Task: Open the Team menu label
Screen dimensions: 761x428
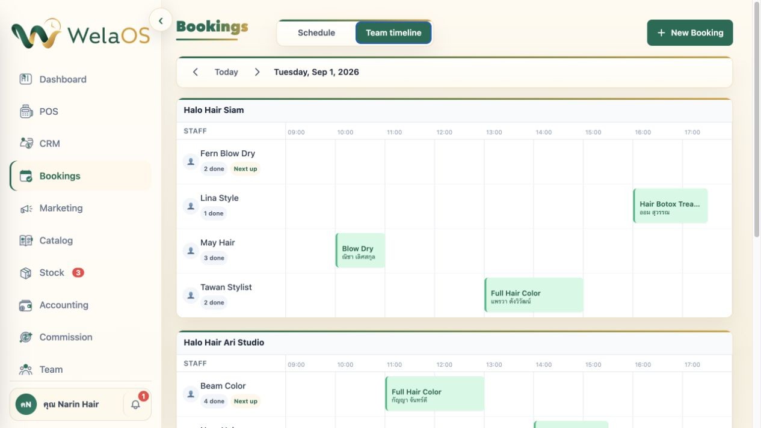Action: [x=51, y=369]
